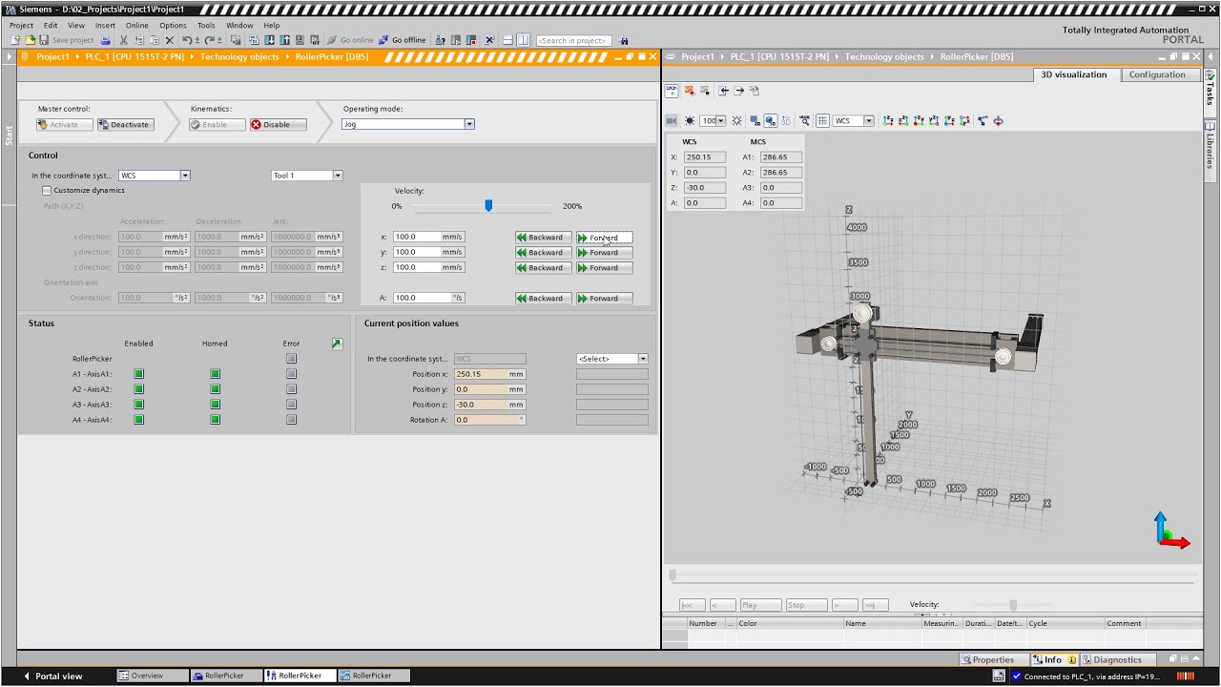The image size is (1221, 687).
Task: Increase brightness with the sun icon
Action: pos(736,121)
